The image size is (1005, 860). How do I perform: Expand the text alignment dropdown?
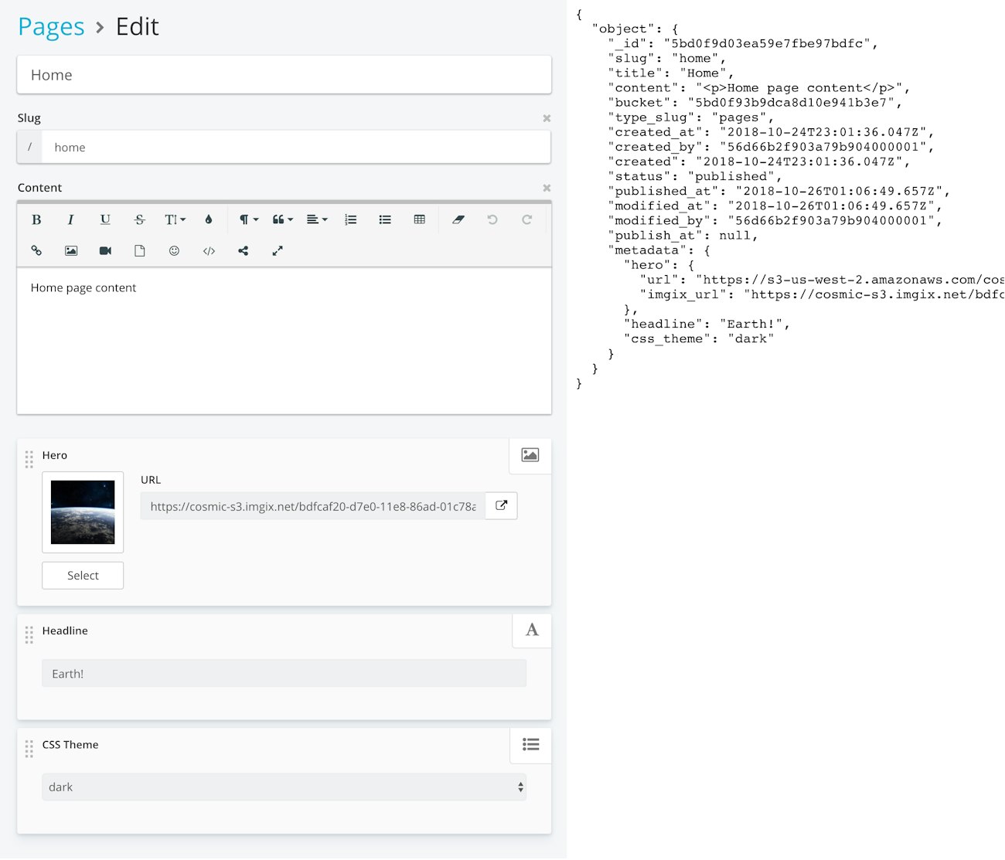[316, 219]
